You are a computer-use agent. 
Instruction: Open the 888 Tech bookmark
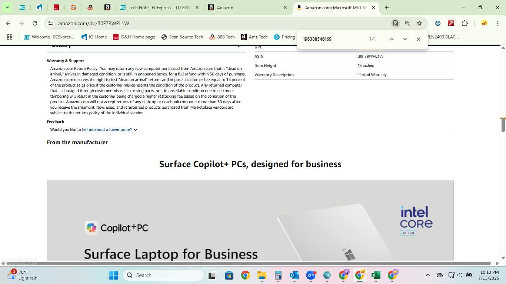click(x=222, y=37)
